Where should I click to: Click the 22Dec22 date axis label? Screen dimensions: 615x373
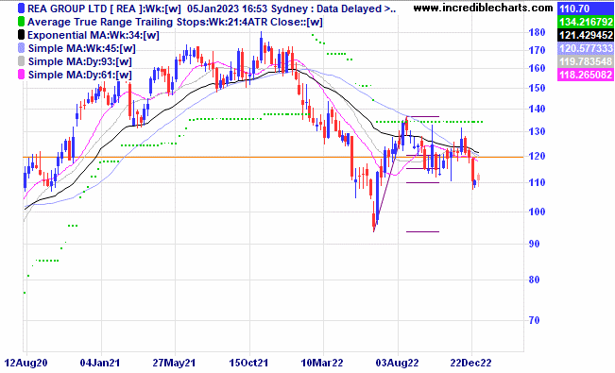click(x=470, y=363)
